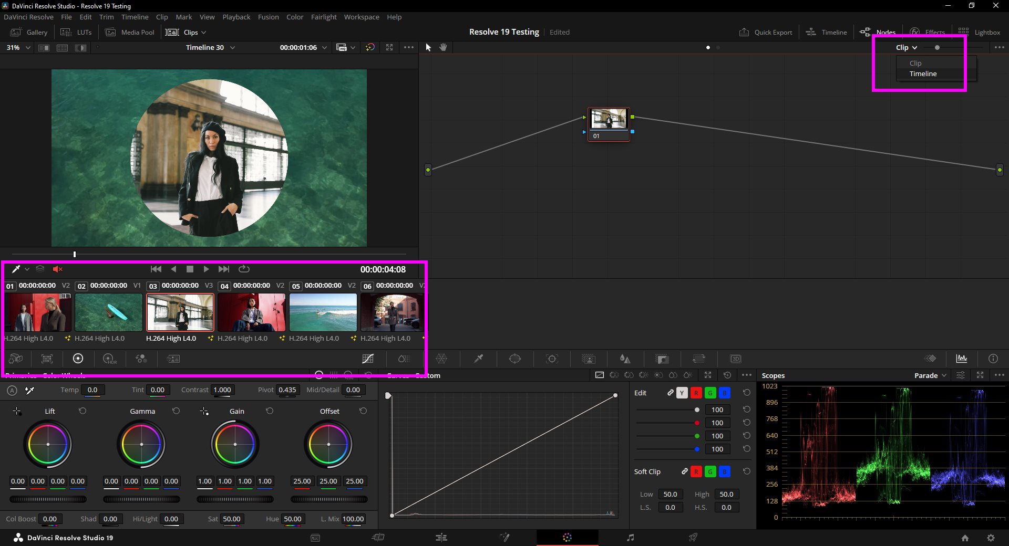Image resolution: width=1009 pixels, height=546 pixels.
Task: Select the hand pan tool in node editor
Action: click(x=444, y=47)
